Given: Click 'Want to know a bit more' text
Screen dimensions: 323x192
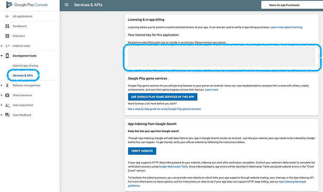Looking at the screenshot, I should point(152,104).
